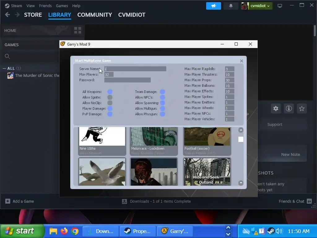Open the View menu
This screenshot has height=238, width=317.
click(31, 6)
